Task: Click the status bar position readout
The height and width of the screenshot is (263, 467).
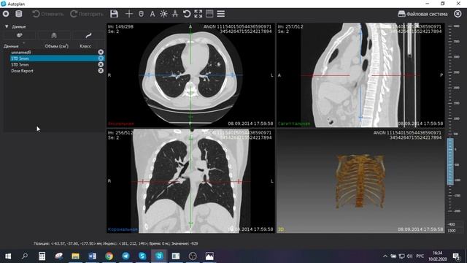Action: pyautogui.click(x=115, y=243)
